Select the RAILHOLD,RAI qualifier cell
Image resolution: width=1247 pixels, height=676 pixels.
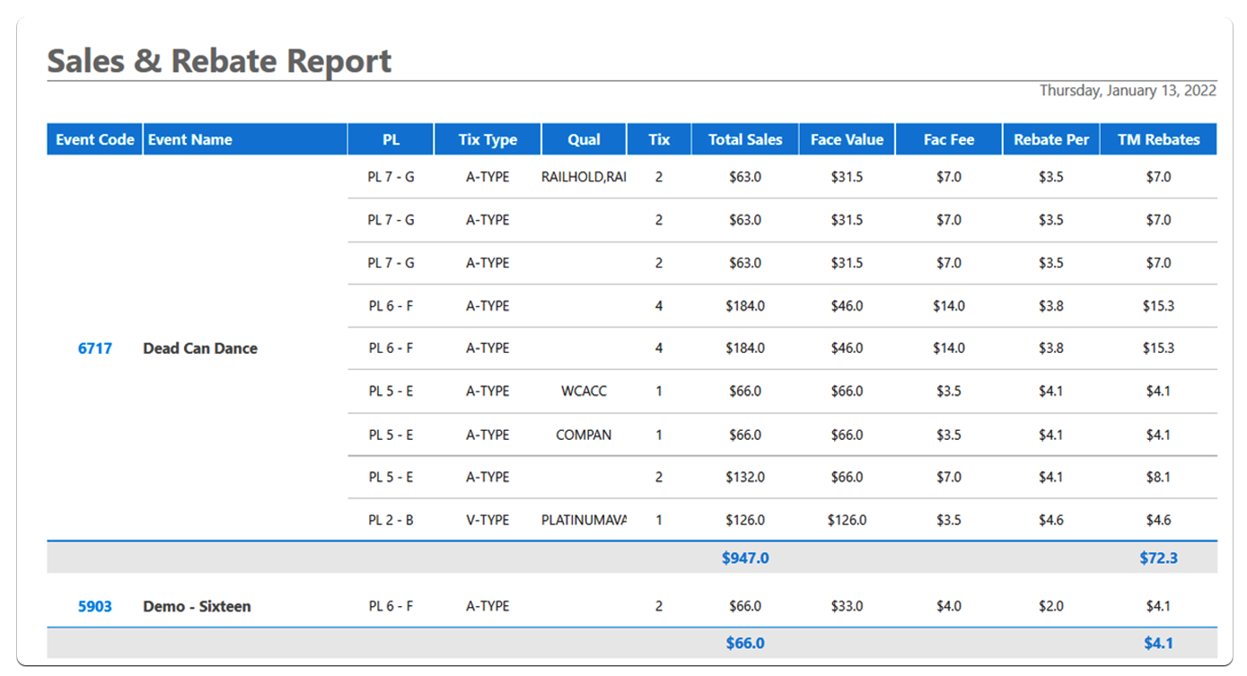[584, 177]
